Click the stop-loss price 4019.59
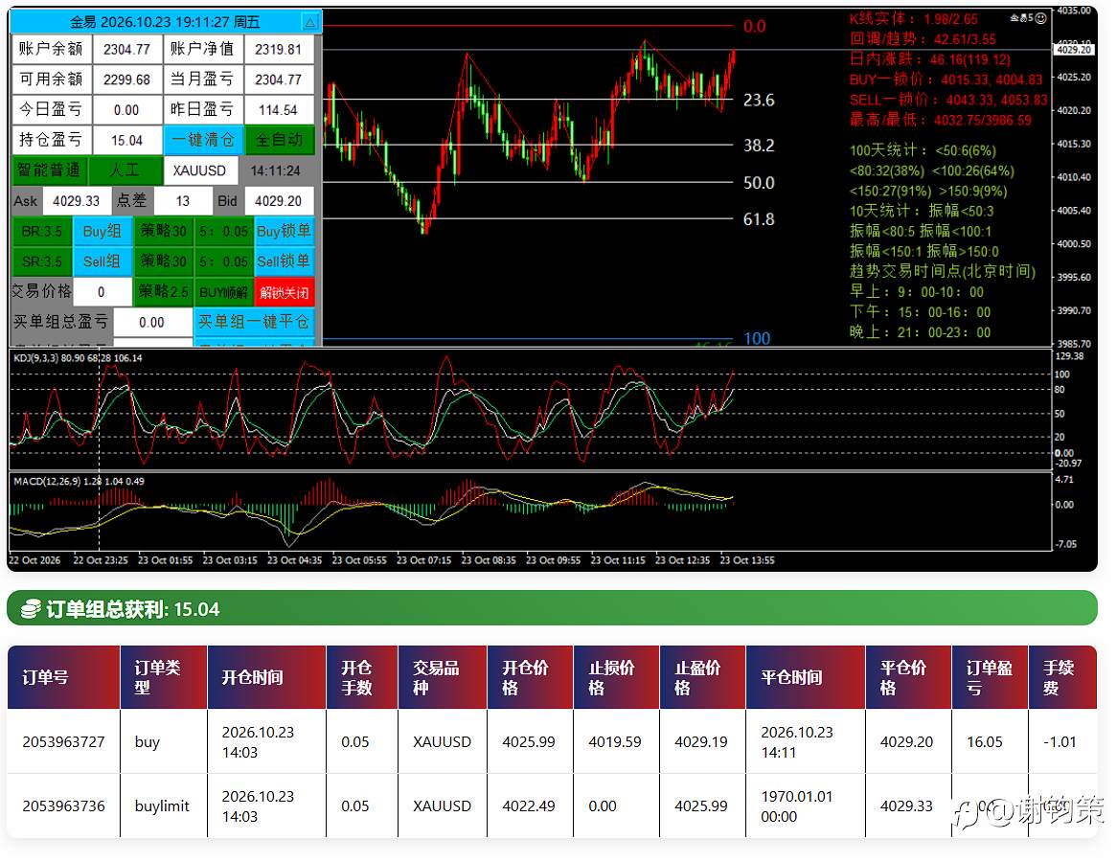The width and height of the screenshot is (1117, 862). 614,741
